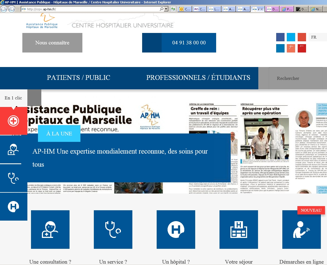Viewport: 327px width, 265px height.
Task: Expand the 'En 1 clic' quick panel
Action: coord(13,98)
